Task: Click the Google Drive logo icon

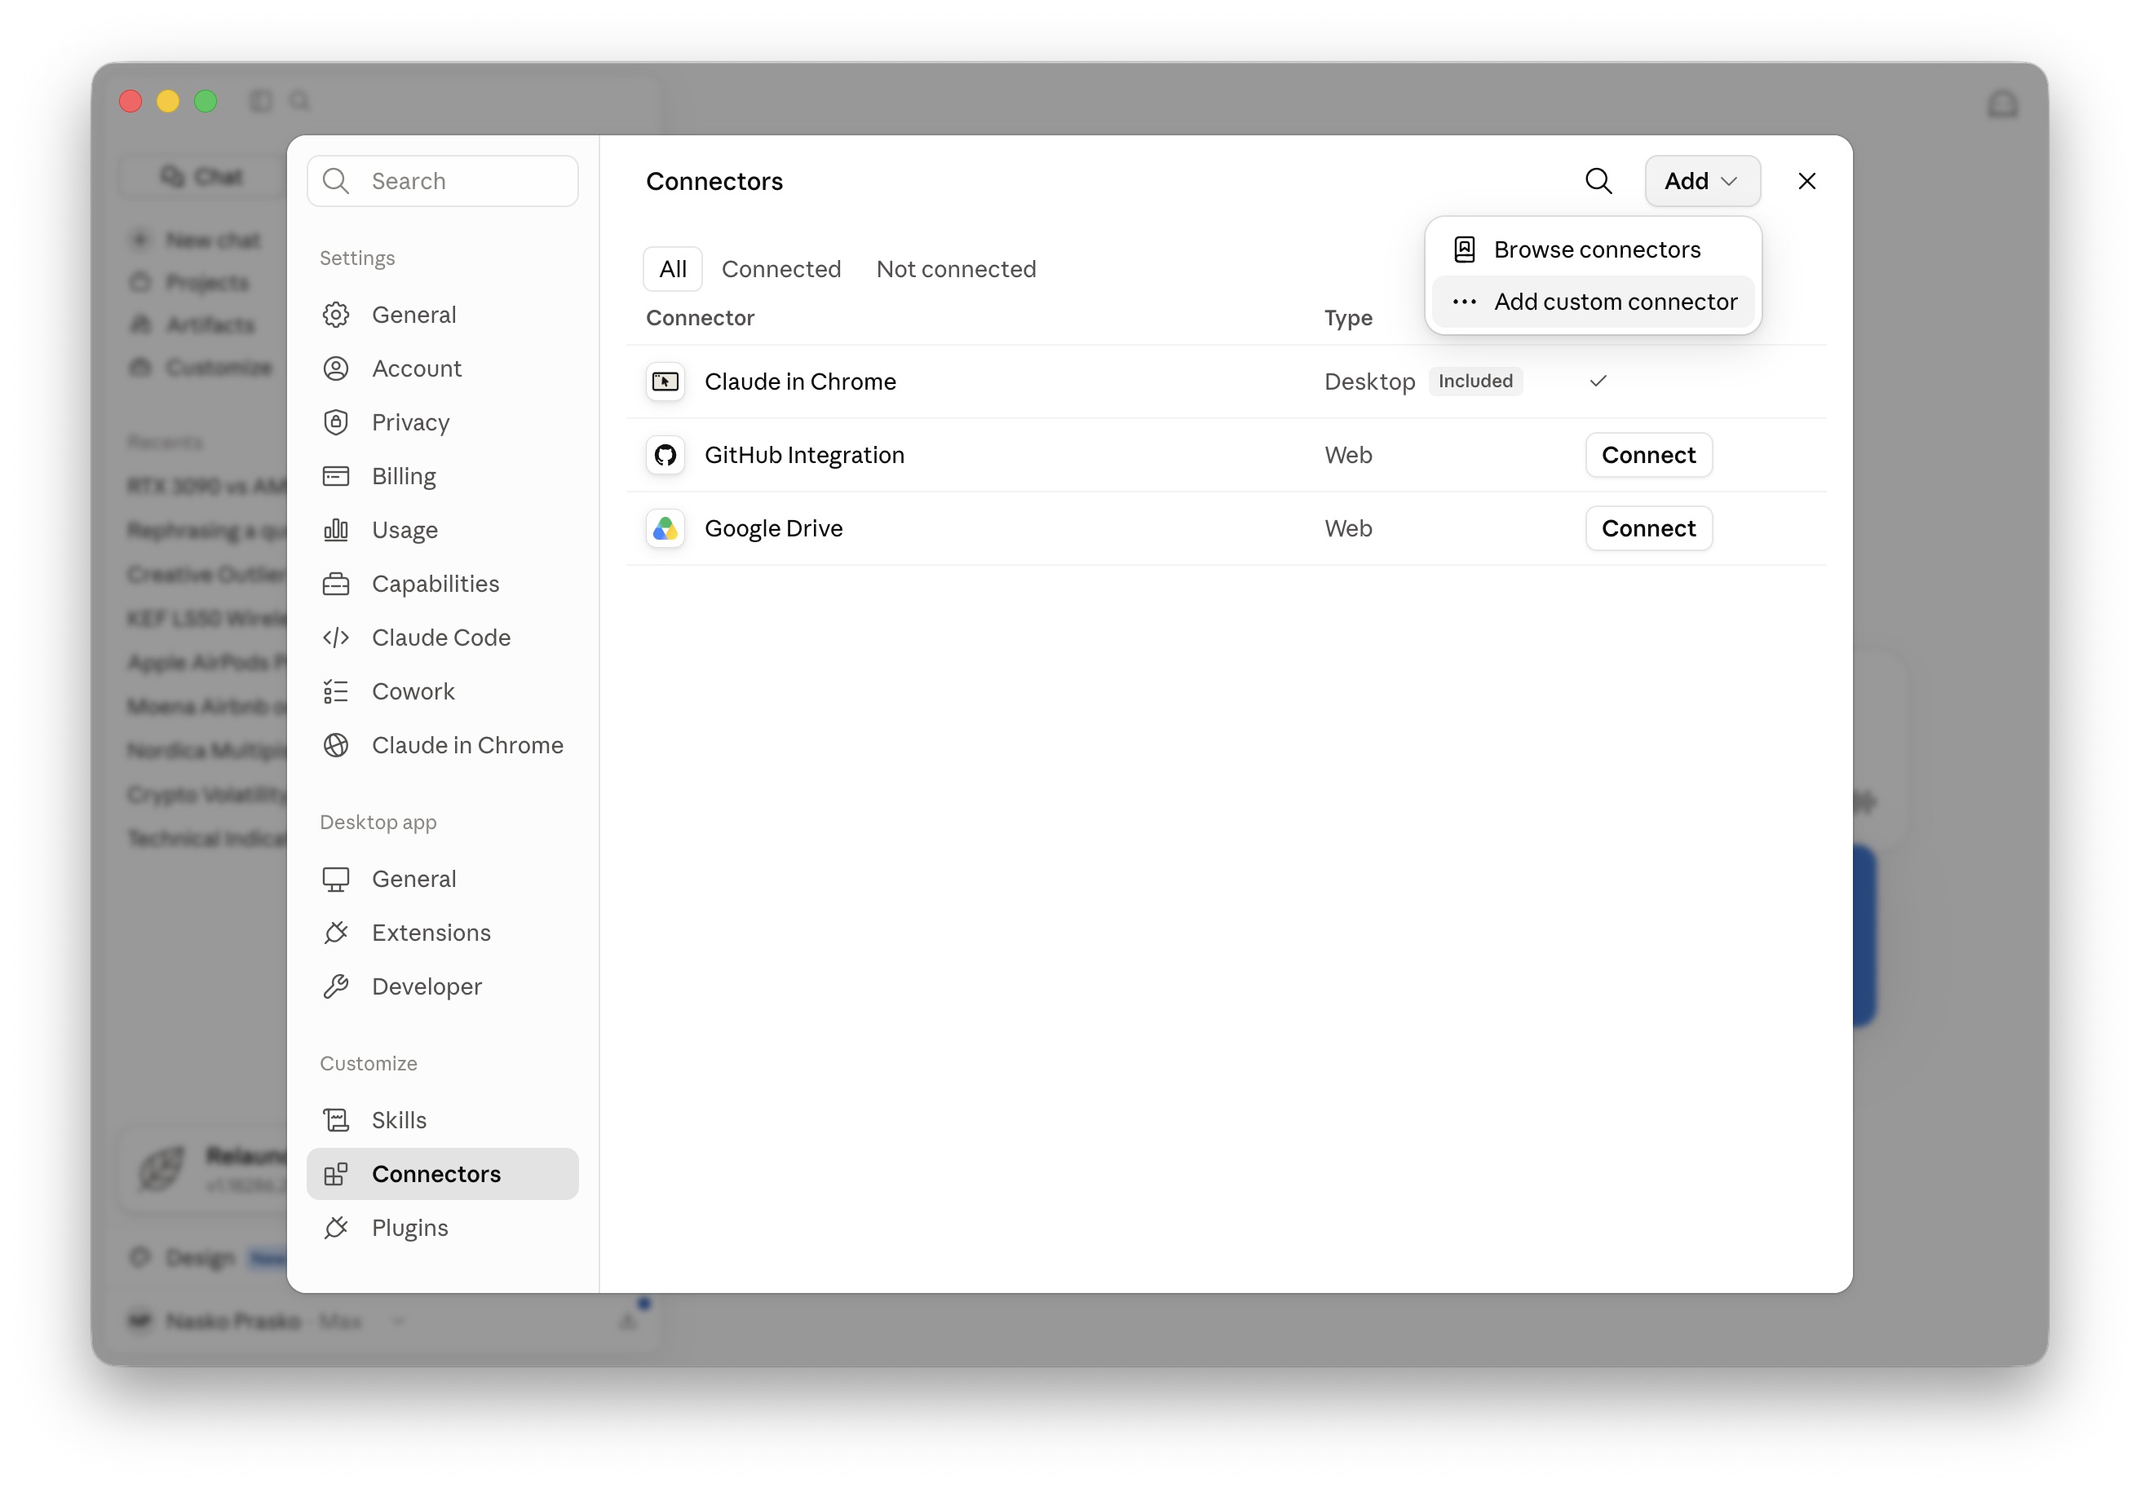Action: pos(665,529)
